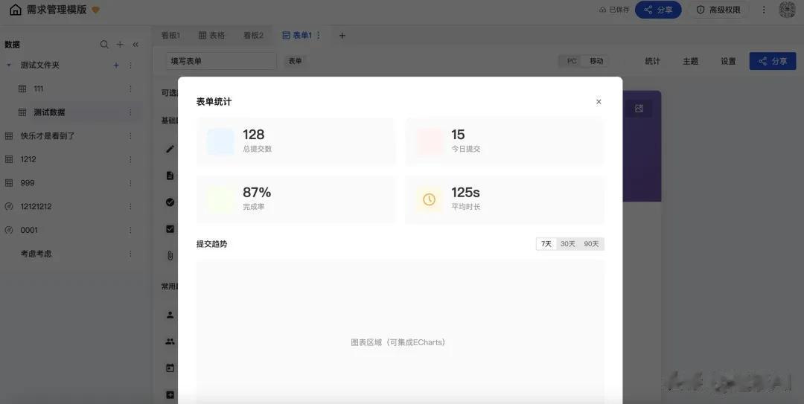Add new item in 数据 sidebar header
Image resolution: width=804 pixels, height=404 pixels.
tap(120, 45)
